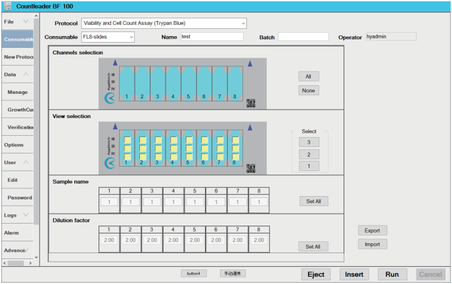
Task: Toggle middle yellow view square in channel 2
Action: click(143, 148)
